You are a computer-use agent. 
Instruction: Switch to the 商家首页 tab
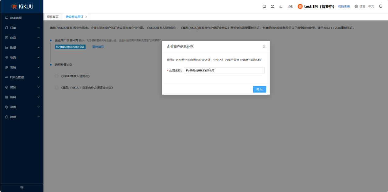coord(53,17)
